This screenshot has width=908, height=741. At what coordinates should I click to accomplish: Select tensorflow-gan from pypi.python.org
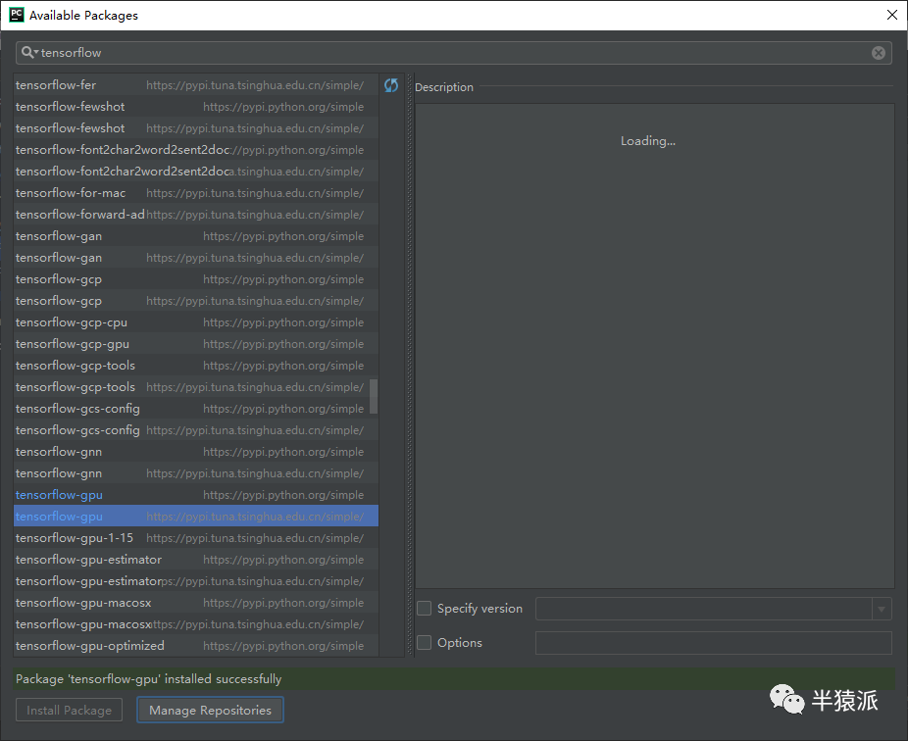196,236
